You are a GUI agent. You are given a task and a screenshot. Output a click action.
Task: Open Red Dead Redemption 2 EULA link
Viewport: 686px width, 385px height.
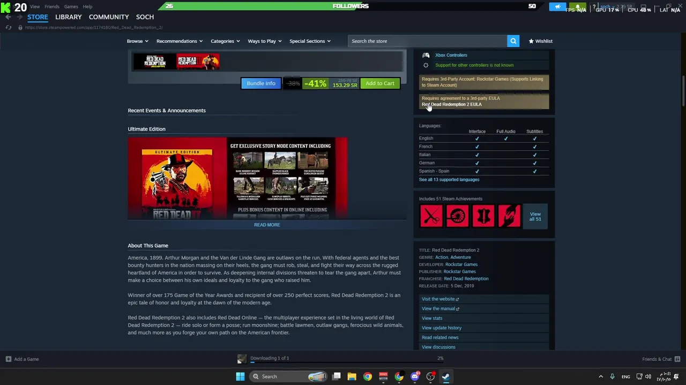pos(452,104)
